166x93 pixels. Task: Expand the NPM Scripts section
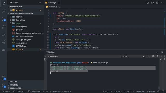point(9,88)
